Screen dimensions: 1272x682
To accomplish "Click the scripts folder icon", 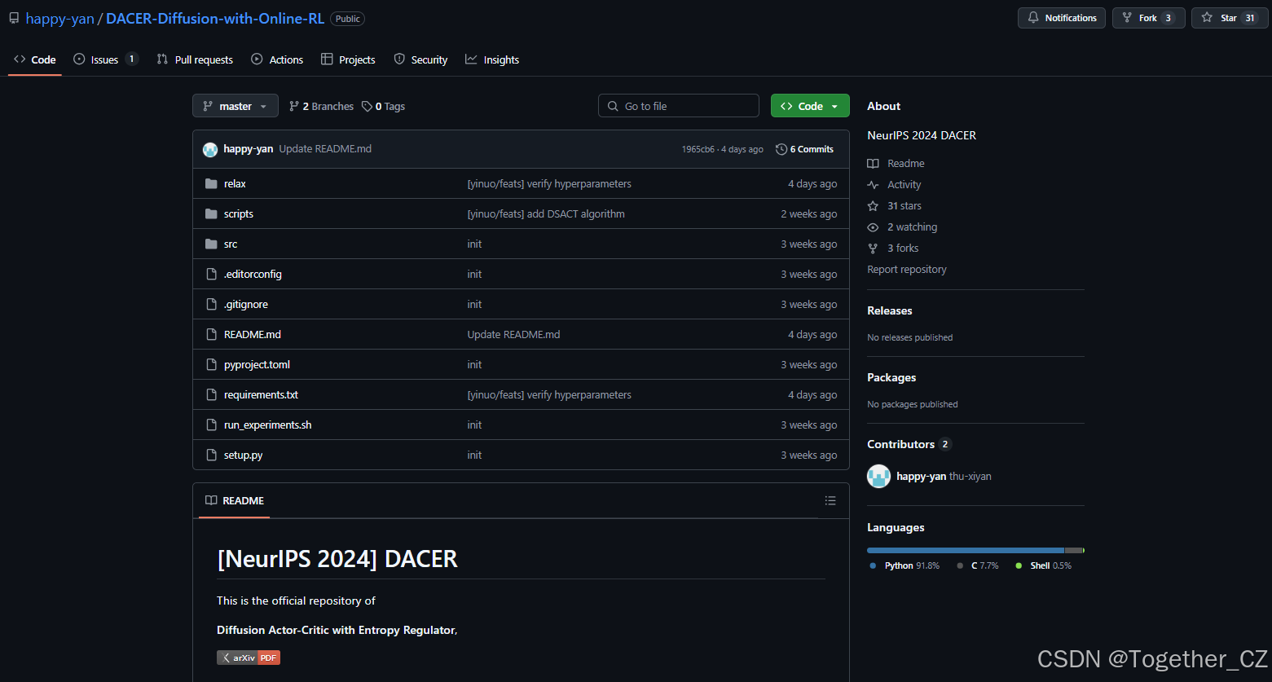I will tap(211, 213).
